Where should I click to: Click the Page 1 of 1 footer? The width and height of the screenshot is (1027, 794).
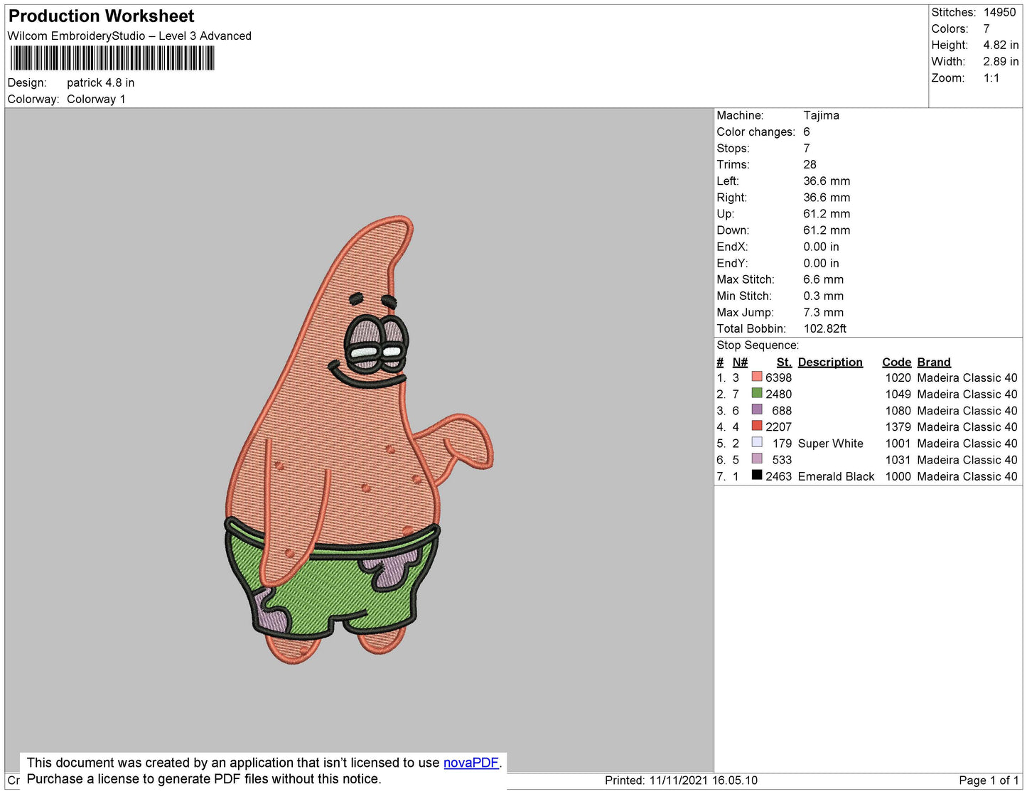click(x=989, y=780)
